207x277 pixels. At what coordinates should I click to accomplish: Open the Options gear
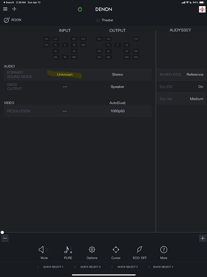(x=92, y=253)
